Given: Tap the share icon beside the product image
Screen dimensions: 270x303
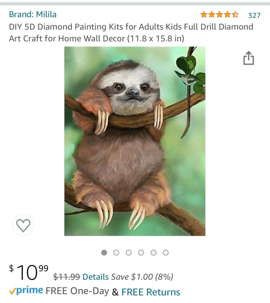Looking at the screenshot, I should (x=248, y=58).
